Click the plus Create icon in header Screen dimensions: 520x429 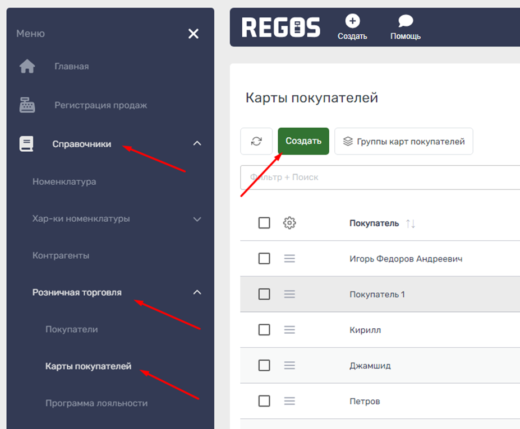[x=352, y=22]
